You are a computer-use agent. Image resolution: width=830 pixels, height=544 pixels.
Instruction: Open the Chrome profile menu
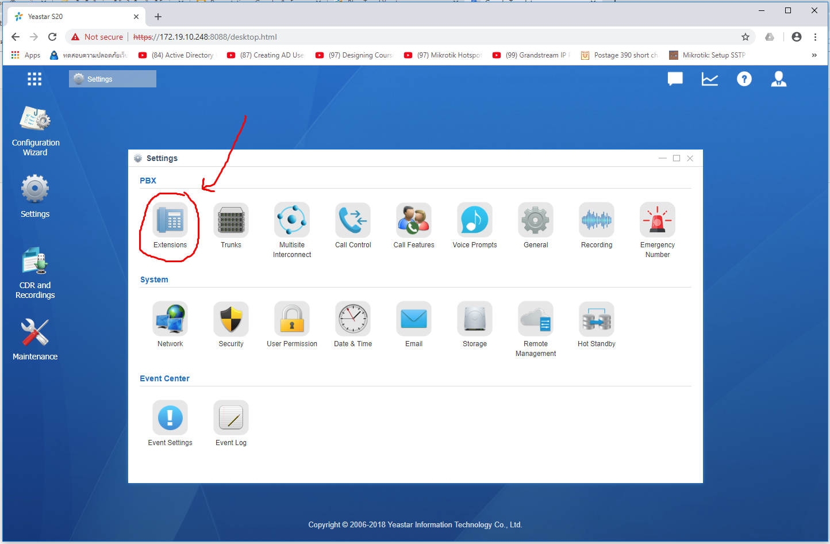click(x=797, y=37)
